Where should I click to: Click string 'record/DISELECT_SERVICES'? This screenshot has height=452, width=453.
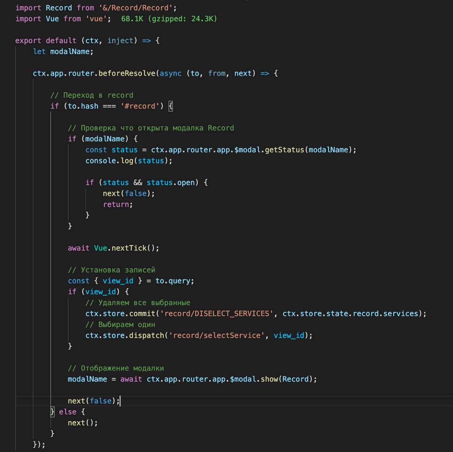pos(217,314)
